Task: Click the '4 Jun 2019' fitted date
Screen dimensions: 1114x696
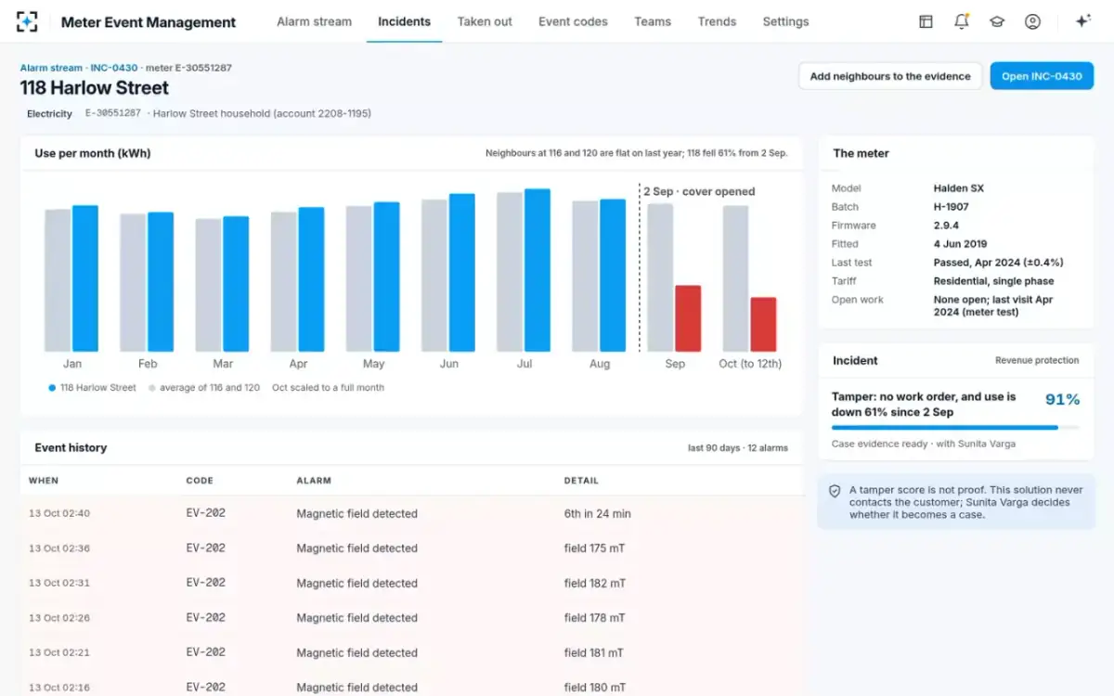Action: pyautogui.click(x=960, y=244)
